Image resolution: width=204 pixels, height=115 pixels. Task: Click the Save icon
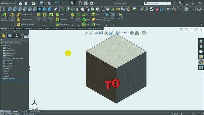pyautogui.click(x=41, y=3)
